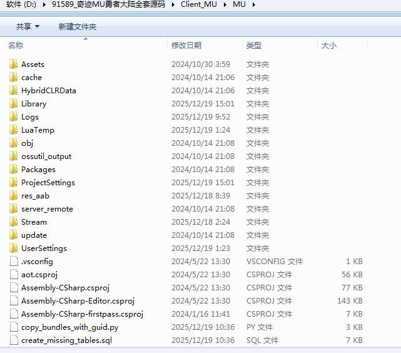
Task: Click the SQL 文件 type cell
Action: coord(262,340)
